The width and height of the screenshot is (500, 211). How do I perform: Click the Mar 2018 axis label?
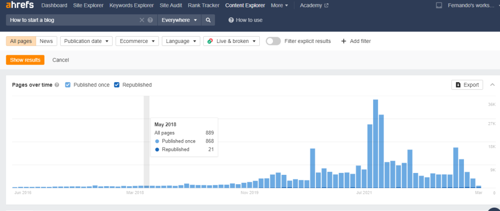click(135, 193)
